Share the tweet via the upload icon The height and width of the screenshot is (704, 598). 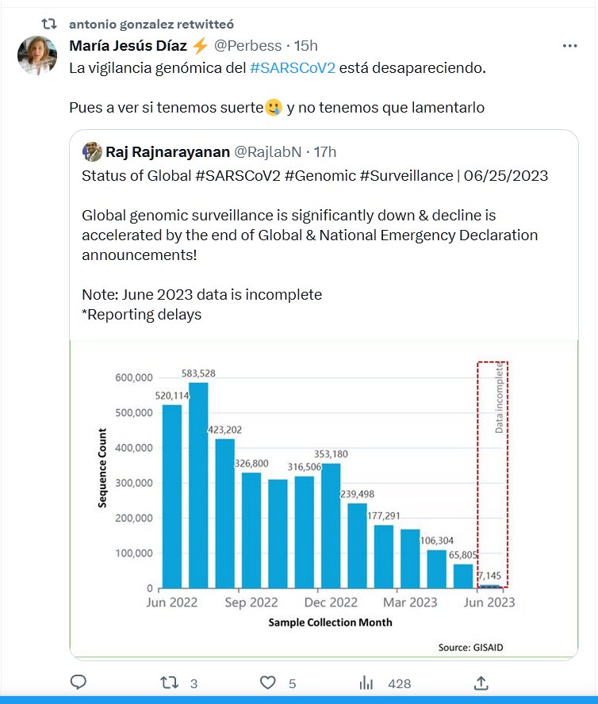(x=481, y=682)
